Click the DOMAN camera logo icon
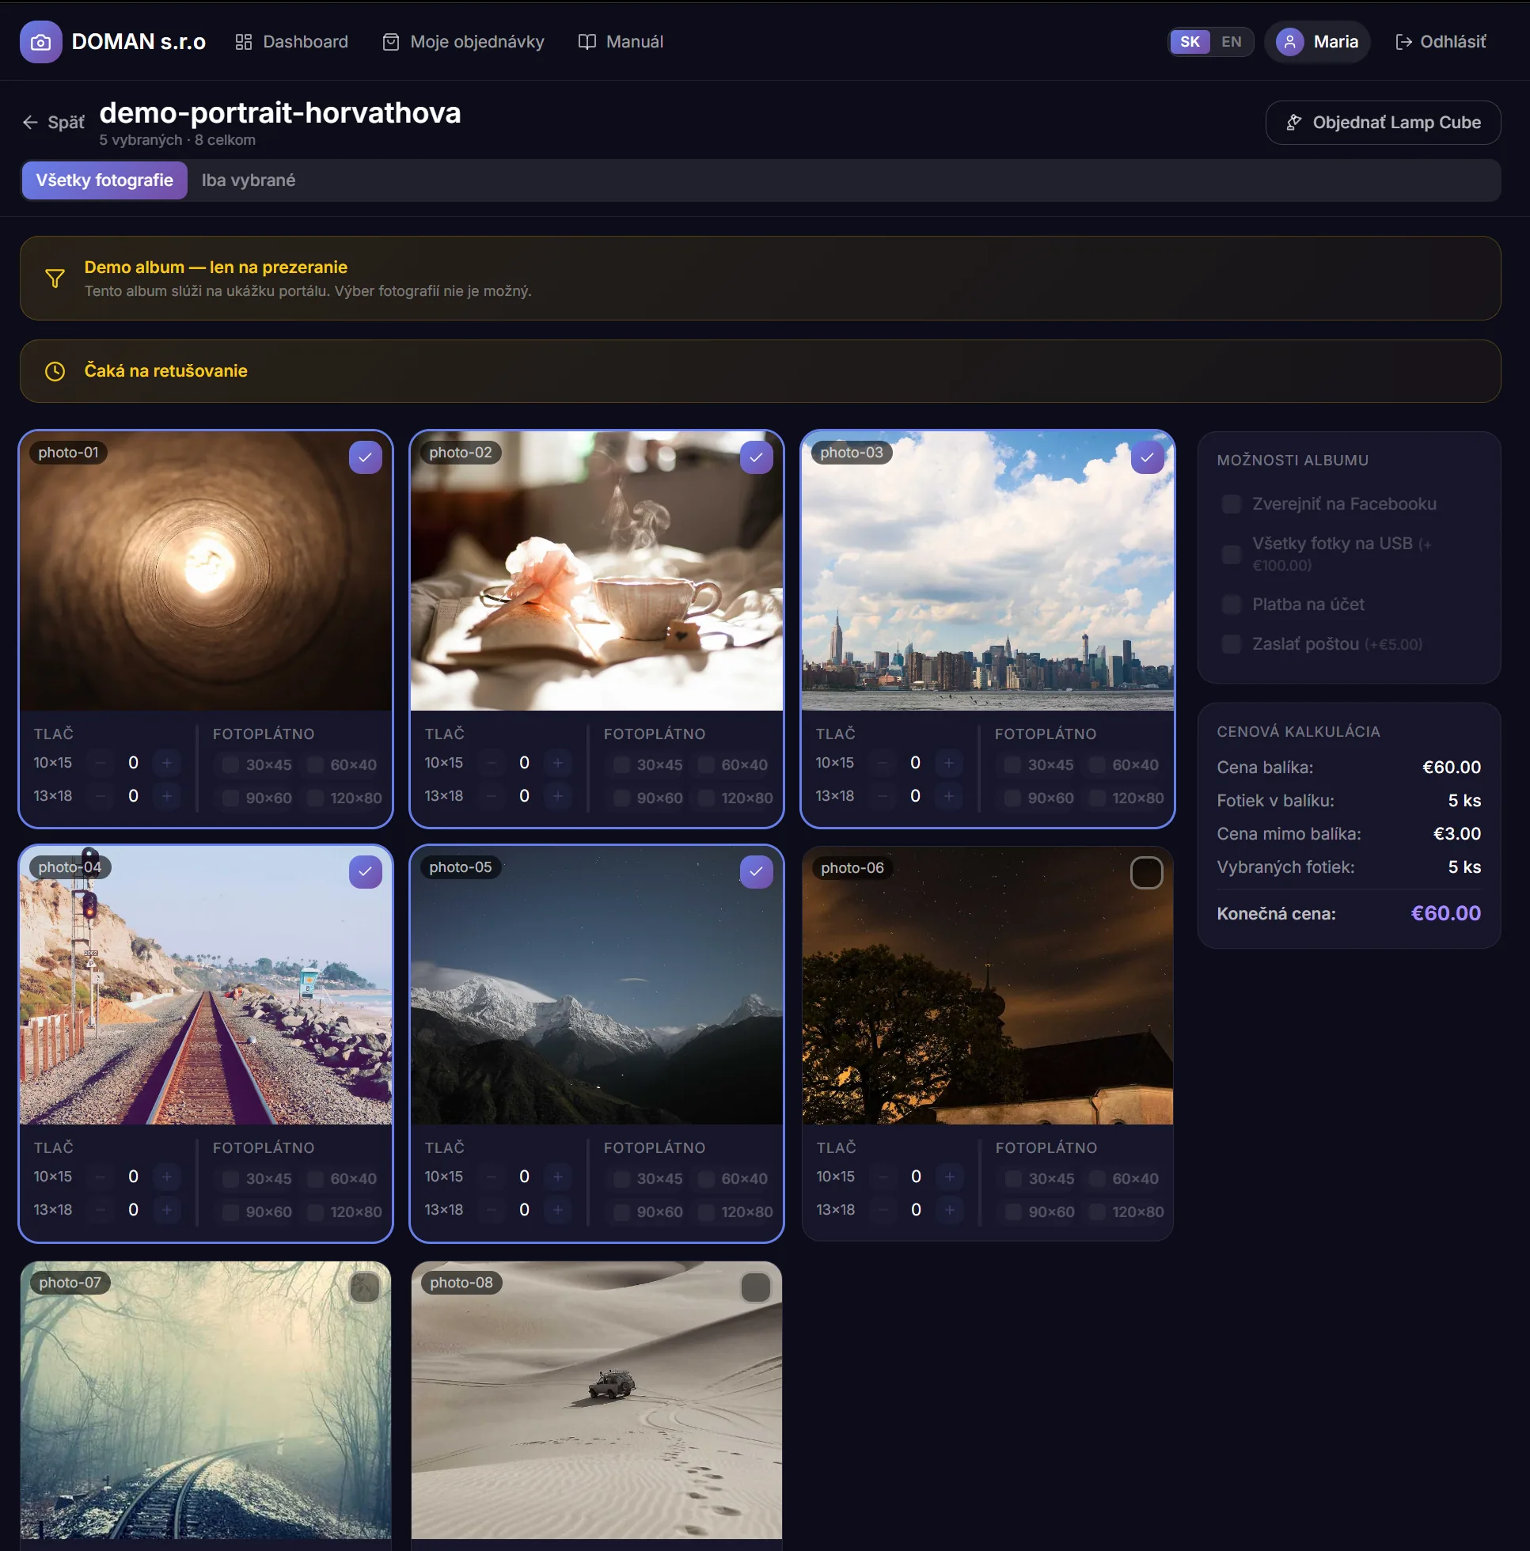Viewport: 1530px width, 1551px height. 40,42
